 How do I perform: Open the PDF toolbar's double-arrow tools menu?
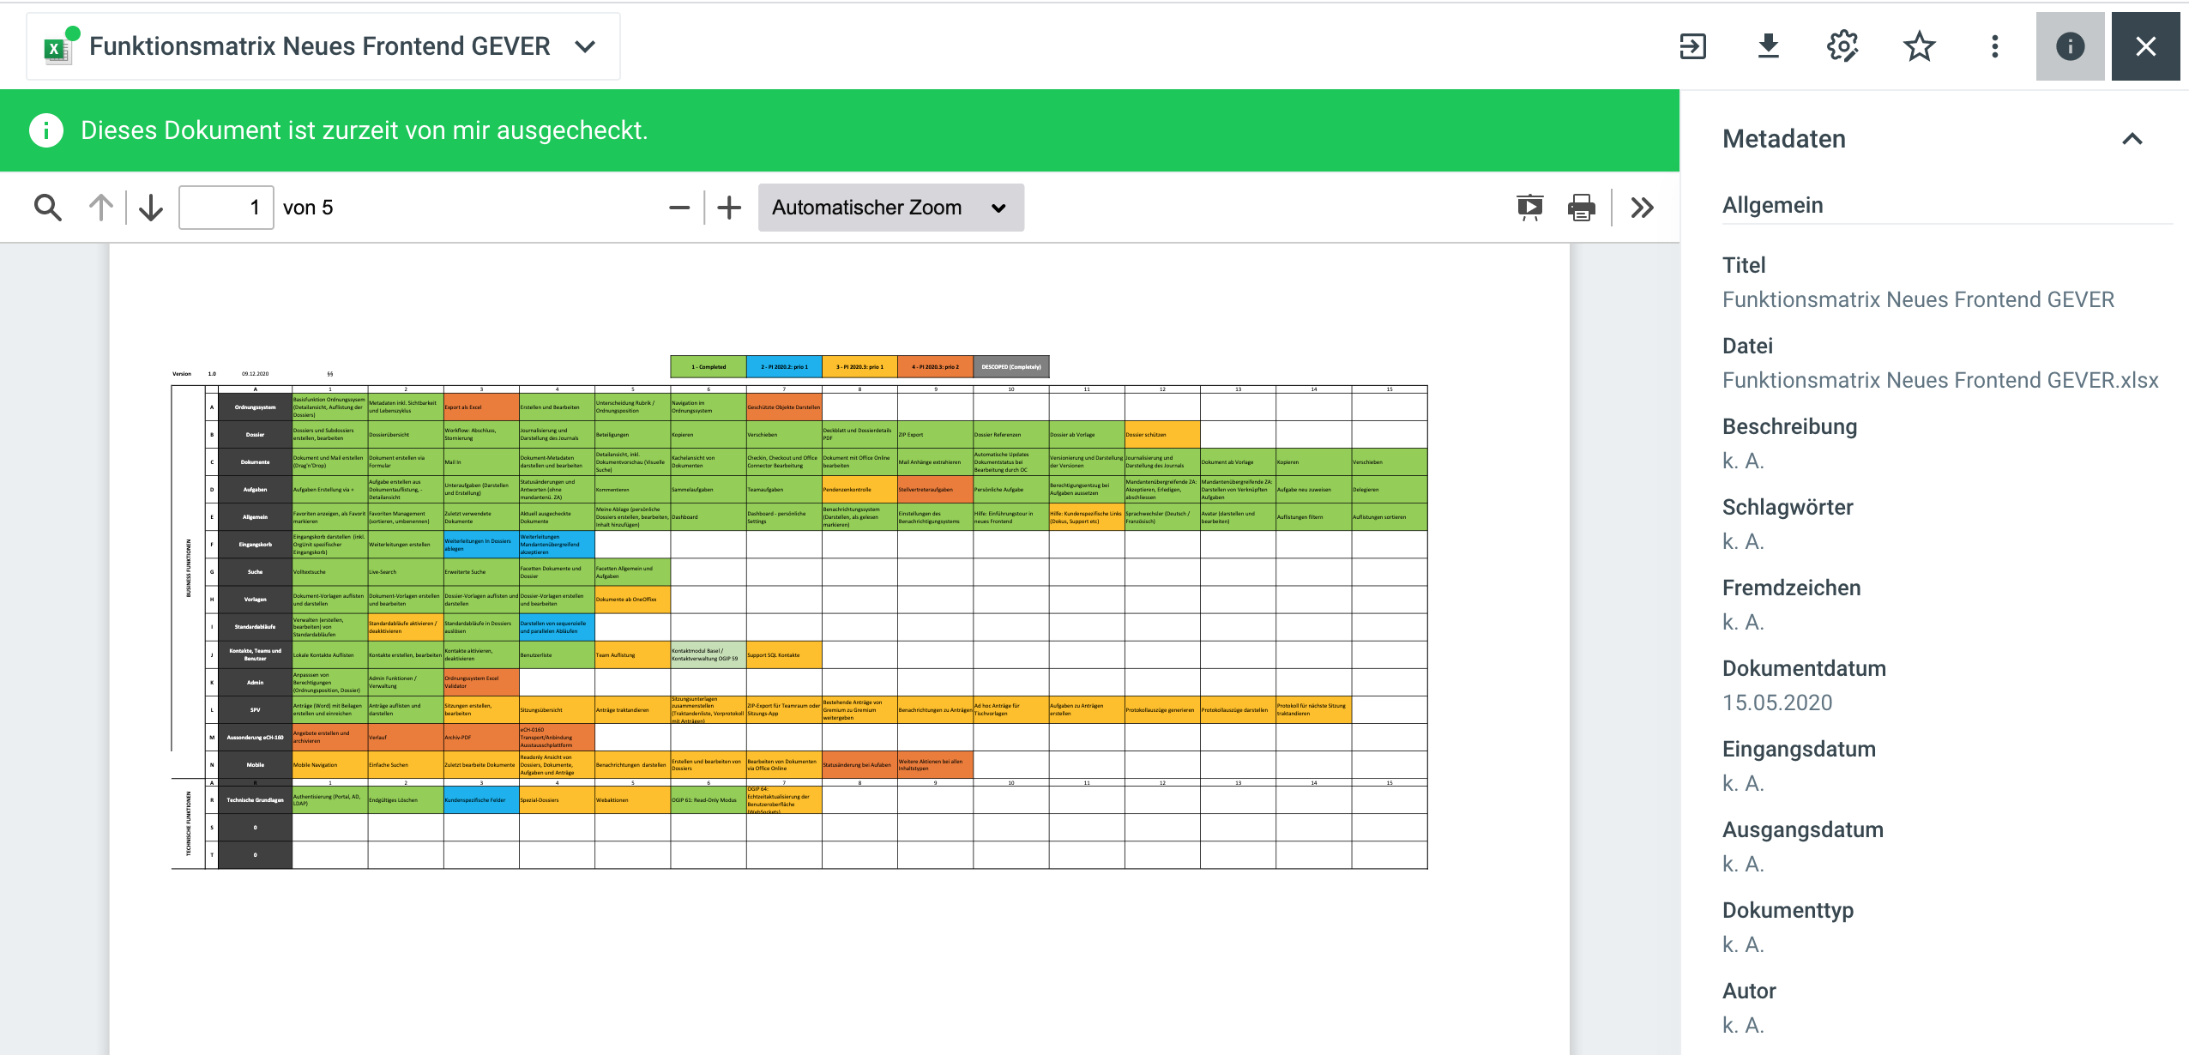coord(1642,208)
